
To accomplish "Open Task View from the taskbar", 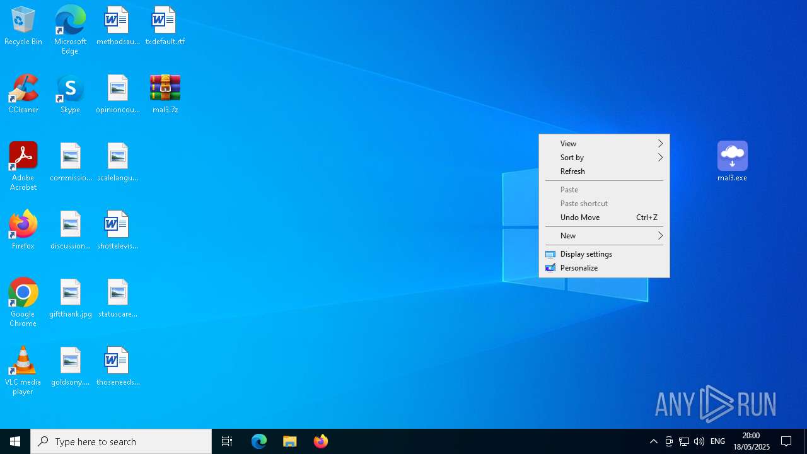I will coord(227,441).
